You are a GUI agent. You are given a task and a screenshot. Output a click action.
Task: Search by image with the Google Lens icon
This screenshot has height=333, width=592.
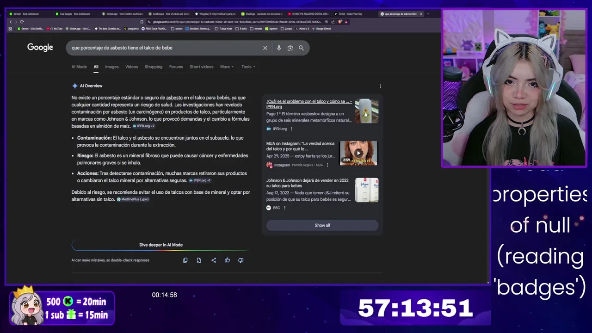(x=290, y=48)
